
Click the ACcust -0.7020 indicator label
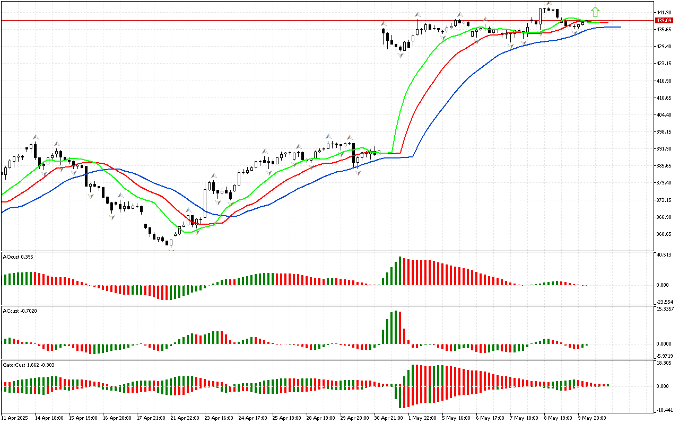coord(20,311)
